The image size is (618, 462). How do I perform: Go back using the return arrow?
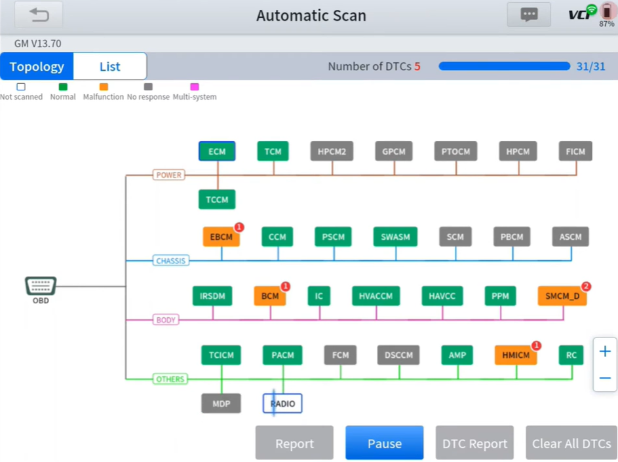pos(39,15)
